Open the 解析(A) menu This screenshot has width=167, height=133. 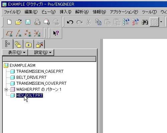click(x=82, y=12)
